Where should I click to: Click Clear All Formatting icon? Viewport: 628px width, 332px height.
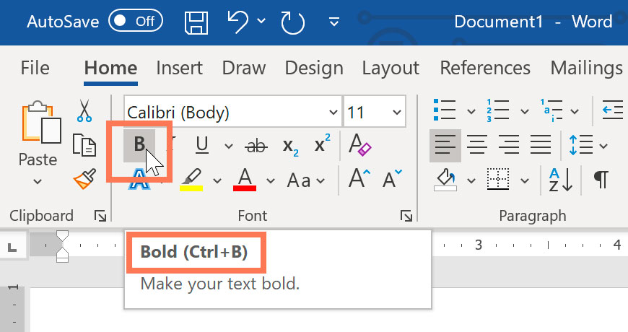(x=359, y=144)
